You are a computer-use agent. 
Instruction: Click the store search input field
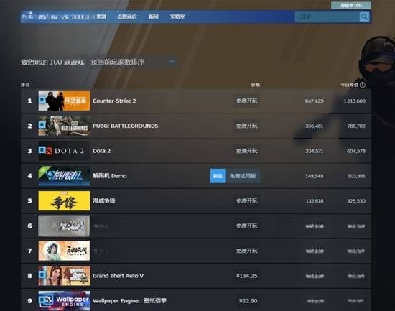[x=327, y=17]
